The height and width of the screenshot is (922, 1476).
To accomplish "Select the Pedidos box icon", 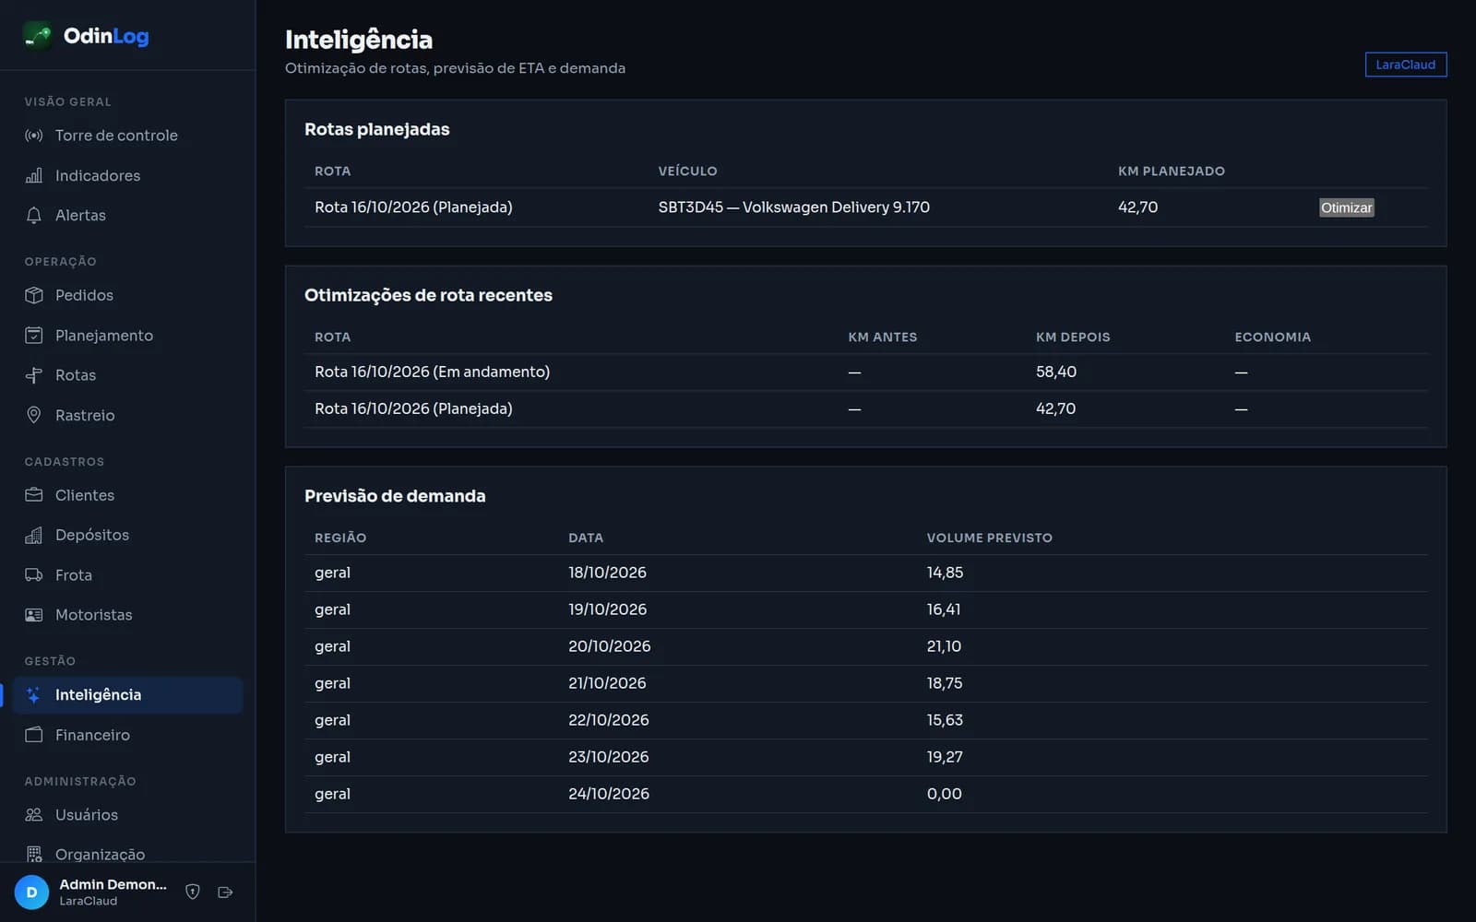I will pos(34,295).
